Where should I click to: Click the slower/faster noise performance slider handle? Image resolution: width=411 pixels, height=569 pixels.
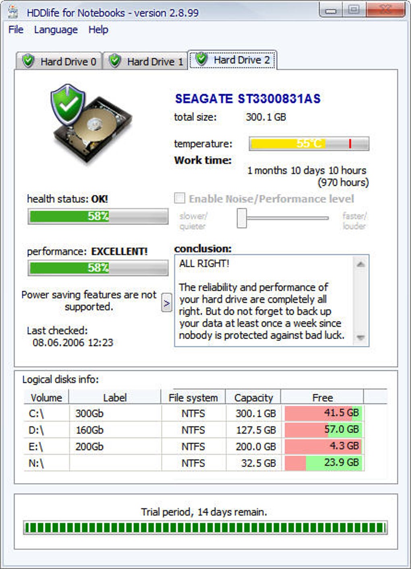(242, 218)
